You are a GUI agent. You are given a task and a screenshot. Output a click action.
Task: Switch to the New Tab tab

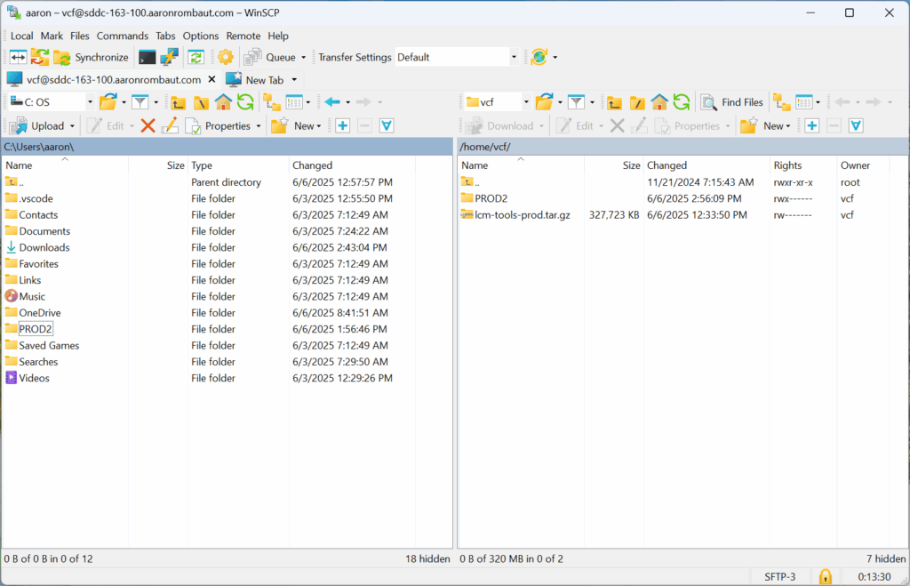(263, 80)
